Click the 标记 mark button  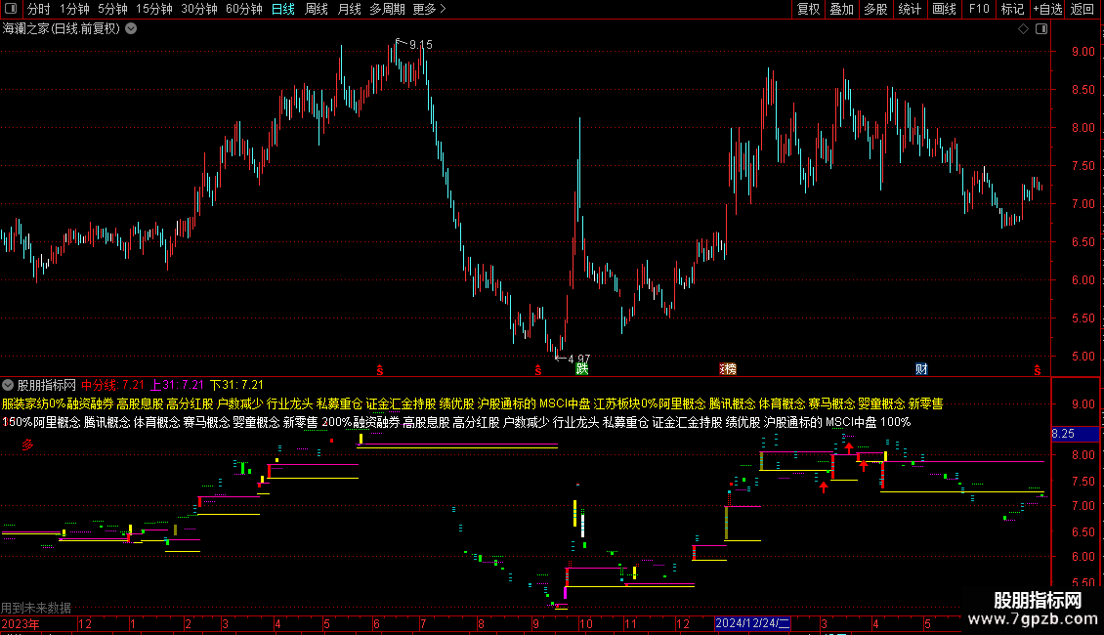point(1012,9)
